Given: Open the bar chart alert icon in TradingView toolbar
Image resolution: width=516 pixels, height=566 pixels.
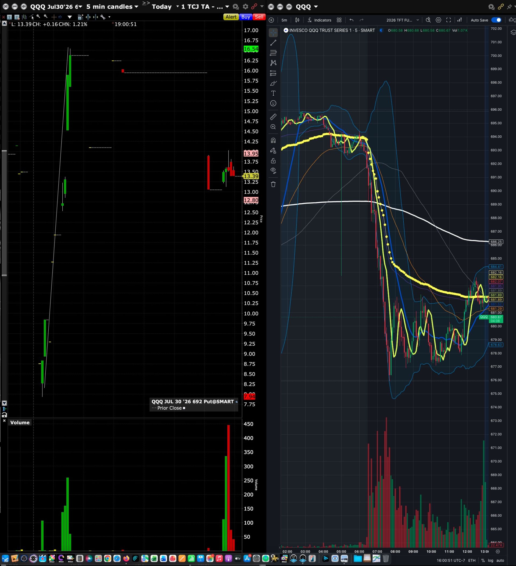Looking at the screenshot, I should (x=460, y=20).
